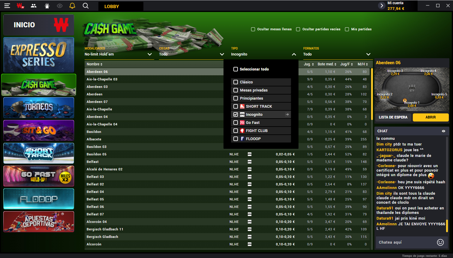Check Seleccionar todo option
This screenshot has height=258, width=453.
[235, 69]
